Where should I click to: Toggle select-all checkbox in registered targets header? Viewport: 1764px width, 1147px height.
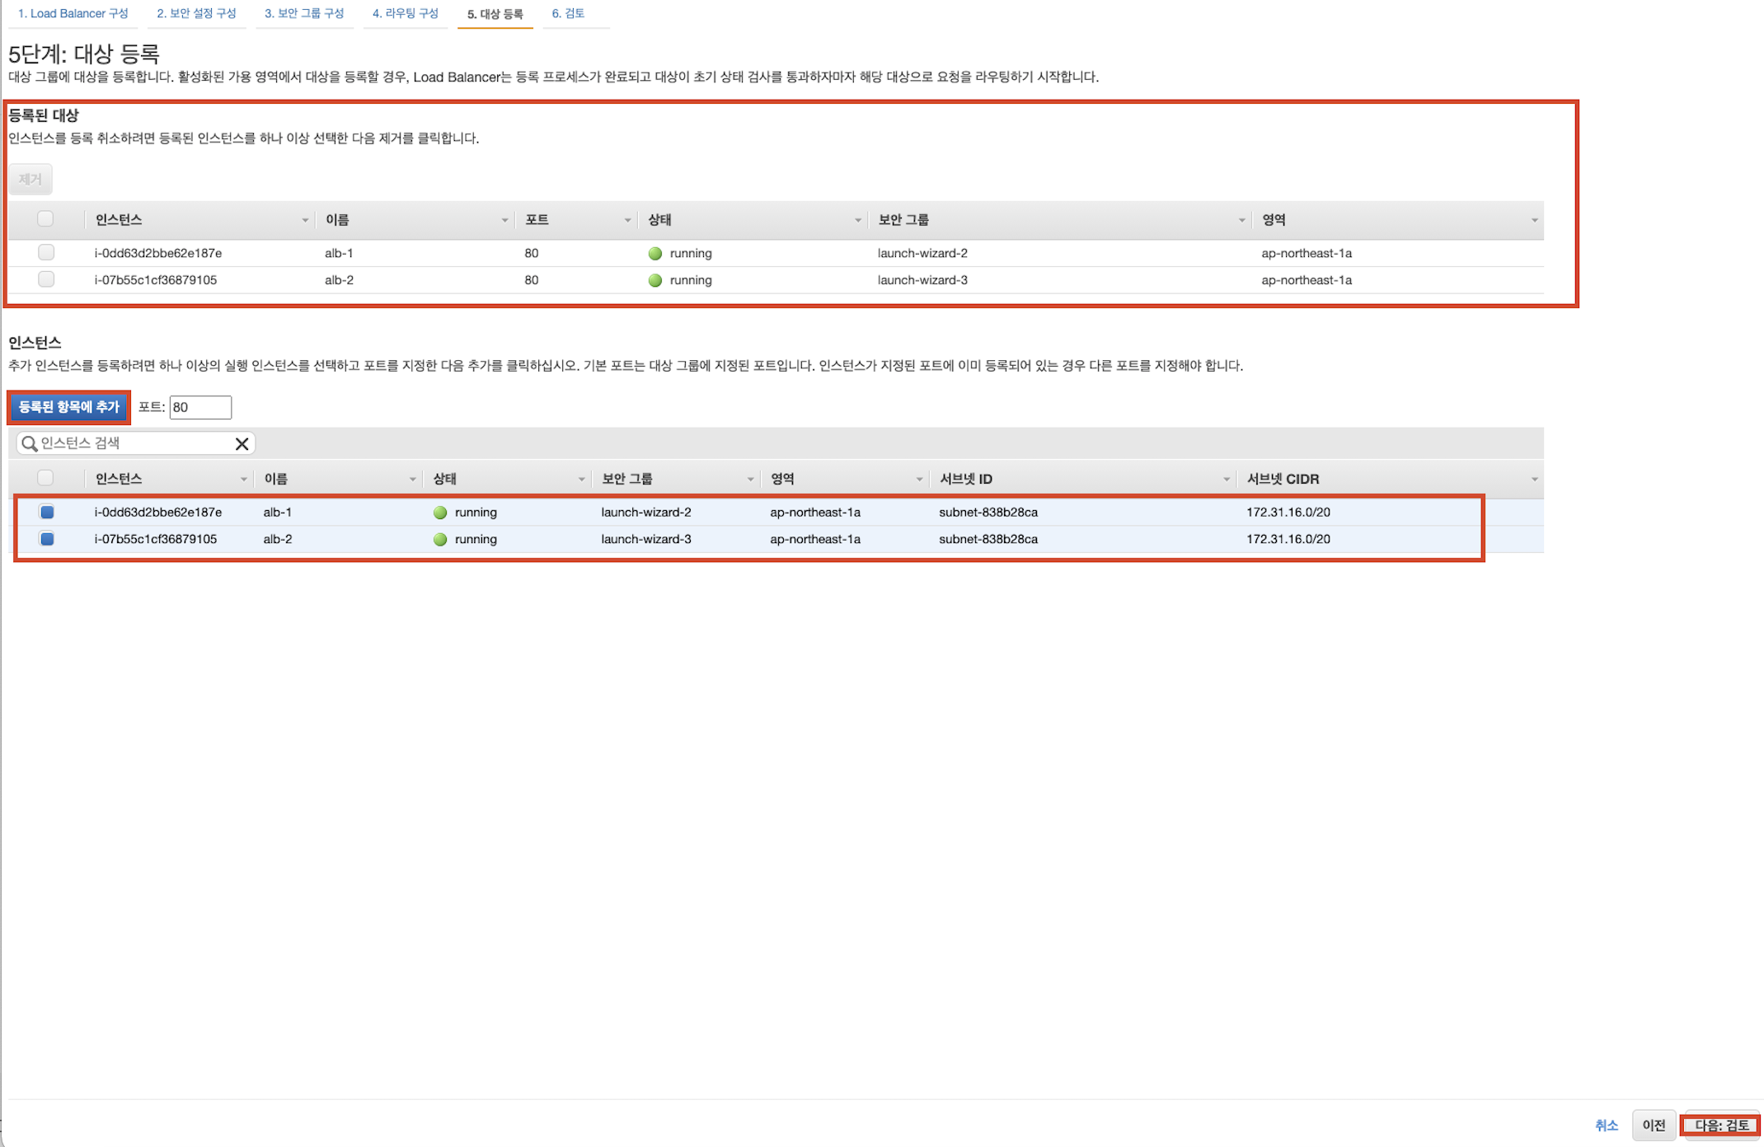click(x=45, y=219)
